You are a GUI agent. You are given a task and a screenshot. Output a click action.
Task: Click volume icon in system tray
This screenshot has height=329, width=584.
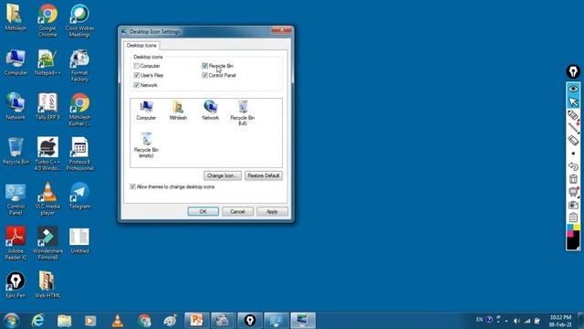pyautogui.click(x=516, y=321)
